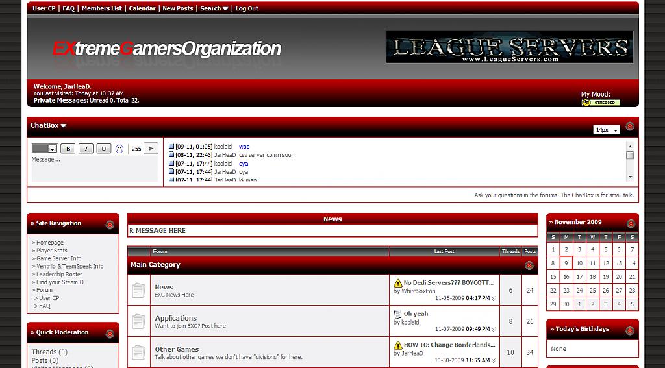Collapse the Today's Birthdays block
The image size is (665, 368).
point(630,330)
